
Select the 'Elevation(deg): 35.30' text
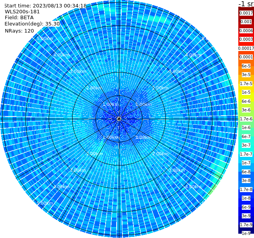coord(32,24)
